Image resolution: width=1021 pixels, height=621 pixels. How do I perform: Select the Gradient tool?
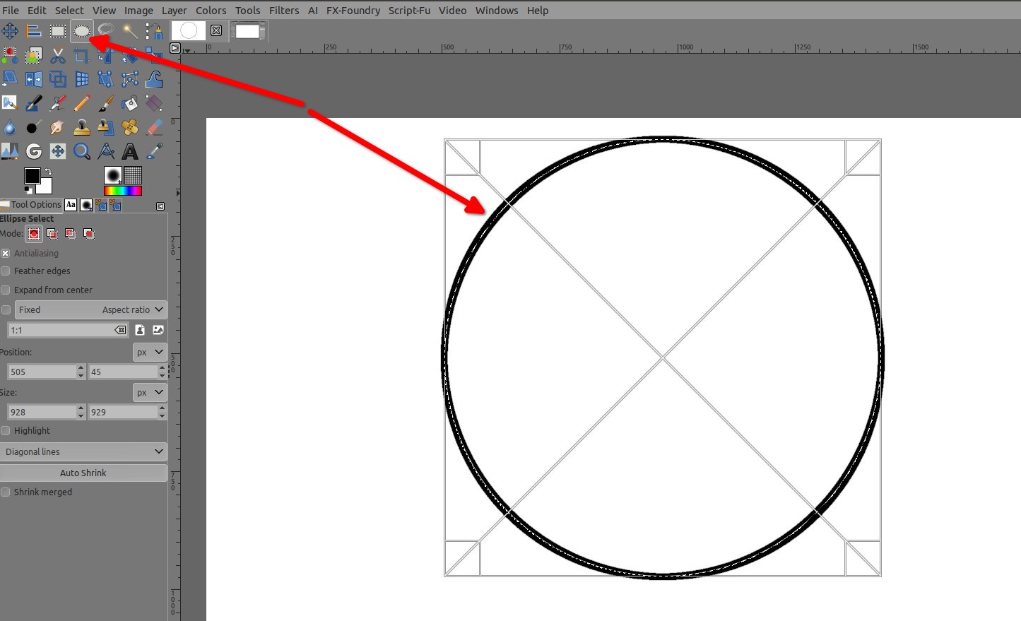pos(154,103)
